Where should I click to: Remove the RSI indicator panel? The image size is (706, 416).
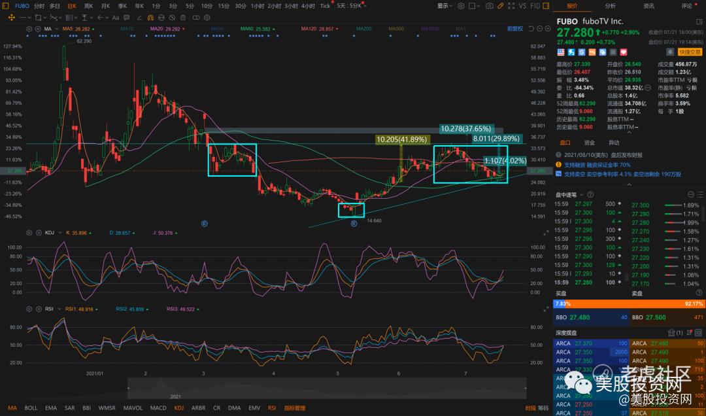pyautogui.click(x=39, y=309)
